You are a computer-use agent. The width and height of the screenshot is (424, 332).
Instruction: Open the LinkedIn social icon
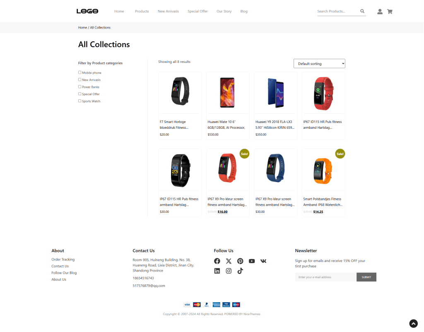click(x=217, y=271)
